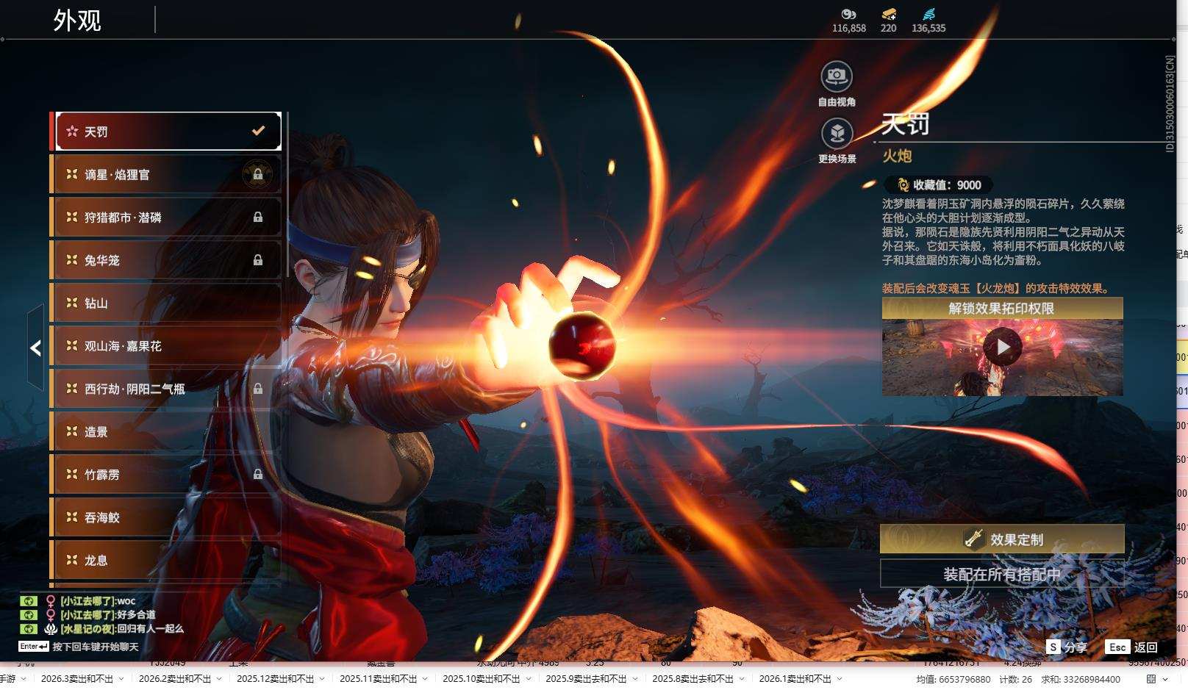Click the chat message 回归有人一起么
This screenshot has height=690, width=1188.
click(151, 629)
